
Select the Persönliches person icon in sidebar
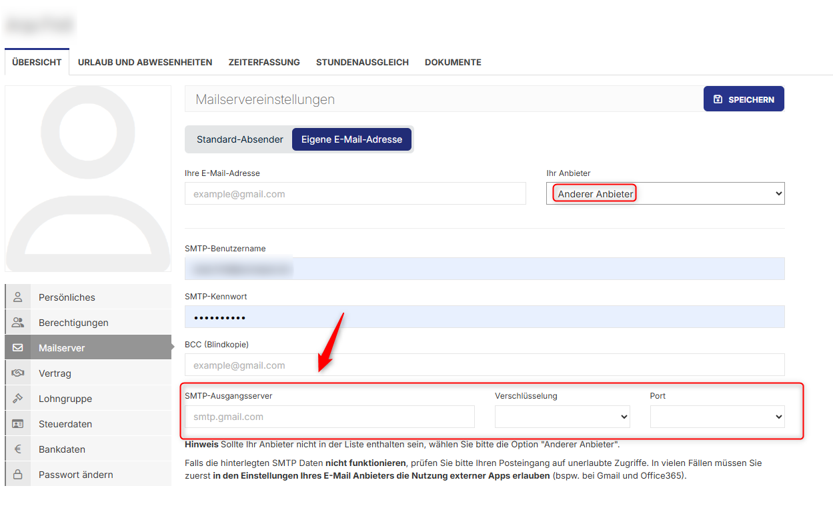[17, 296]
